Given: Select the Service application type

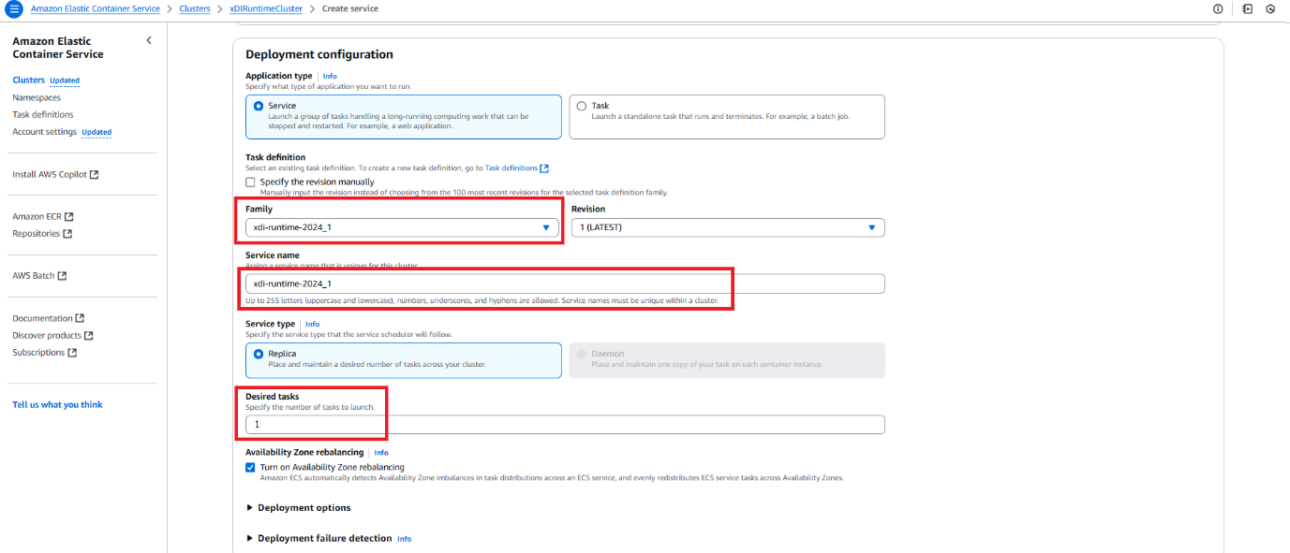Looking at the screenshot, I should [259, 106].
